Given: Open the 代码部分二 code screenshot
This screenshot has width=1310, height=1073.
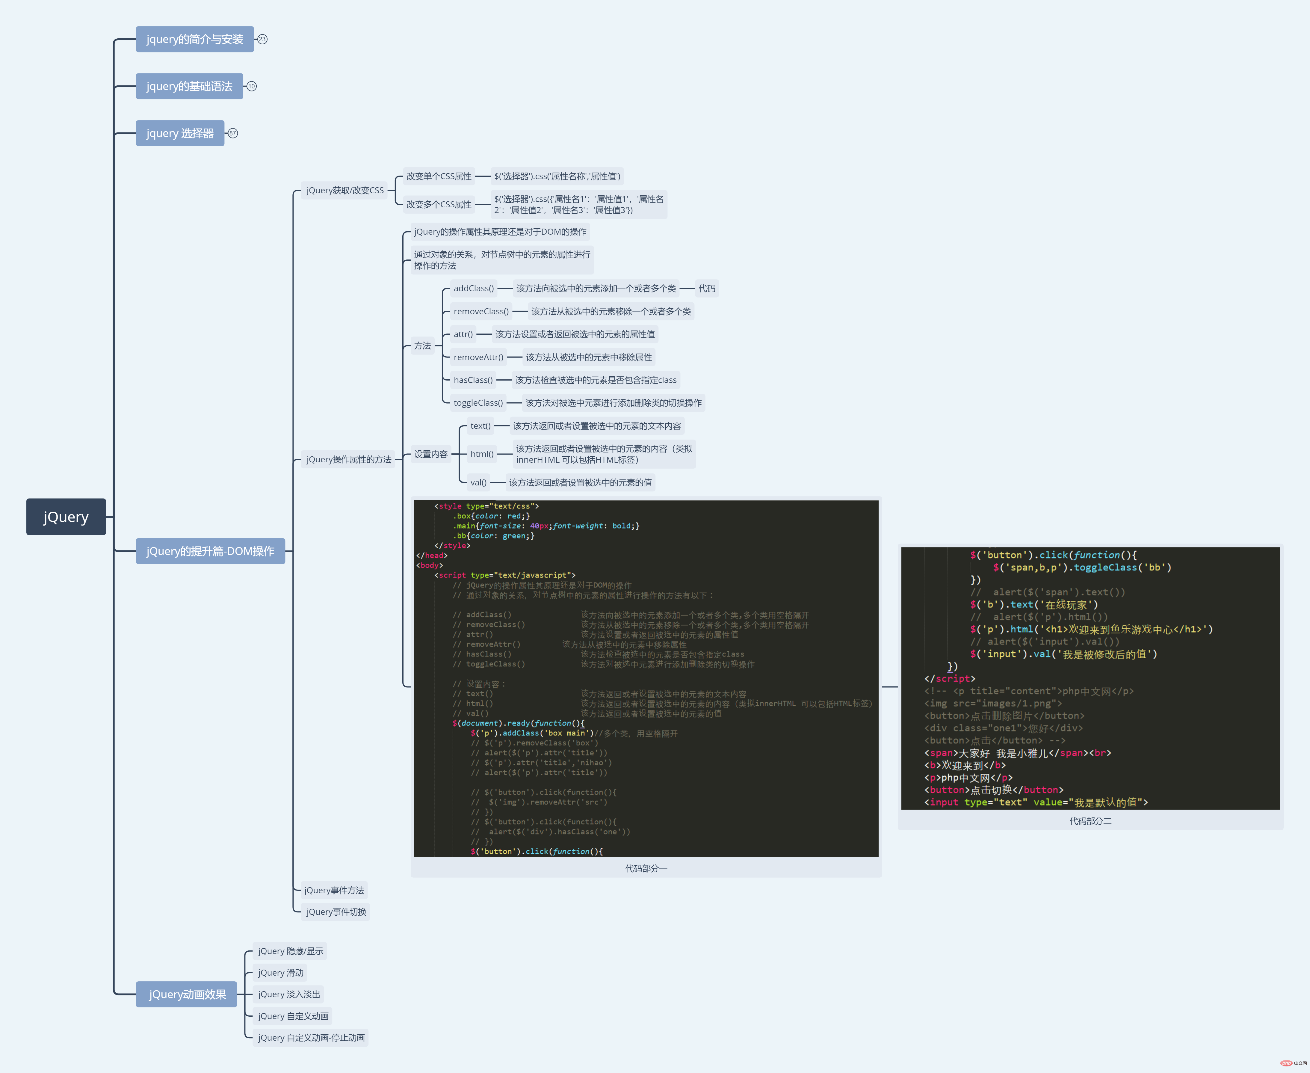Looking at the screenshot, I should 1091,679.
